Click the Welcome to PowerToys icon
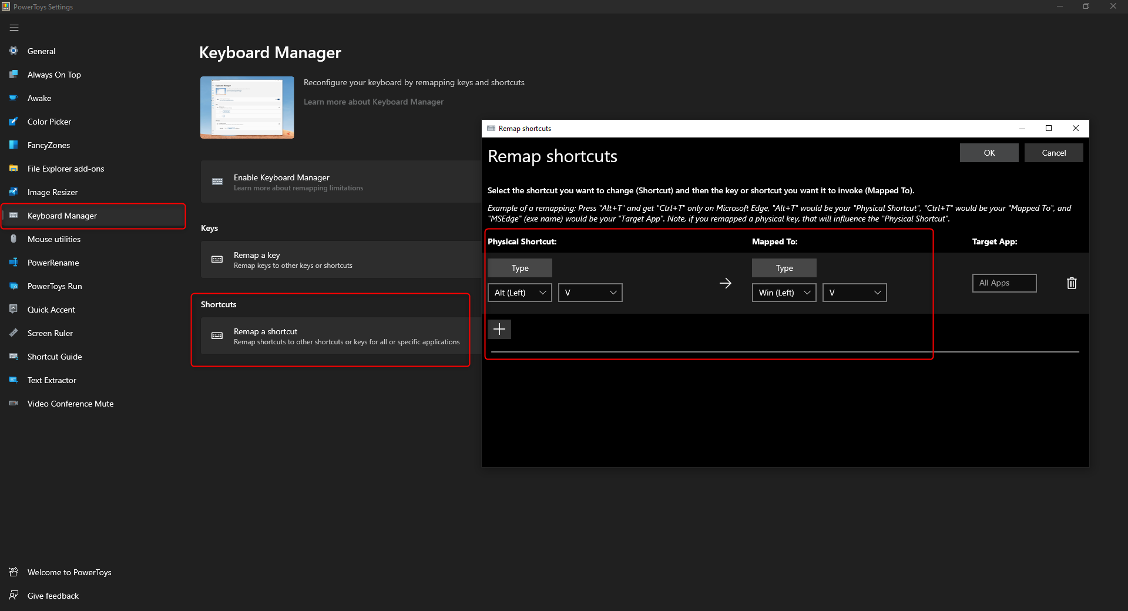 [x=14, y=572]
